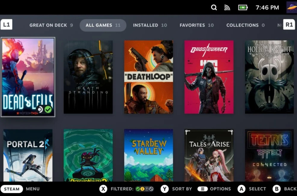This screenshot has height=196, width=297.
Task: Click the X button glyph beside Filtered
Action: (103, 189)
